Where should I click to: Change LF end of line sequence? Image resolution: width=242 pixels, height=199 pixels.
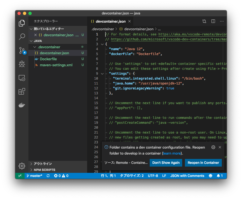pos(164,176)
